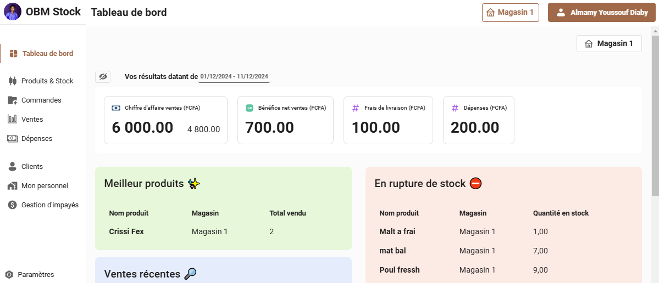Image resolution: width=659 pixels, height=283 pixels.
Task: Click the Almamy Youssouf Diaby account button
Action: 601,13
